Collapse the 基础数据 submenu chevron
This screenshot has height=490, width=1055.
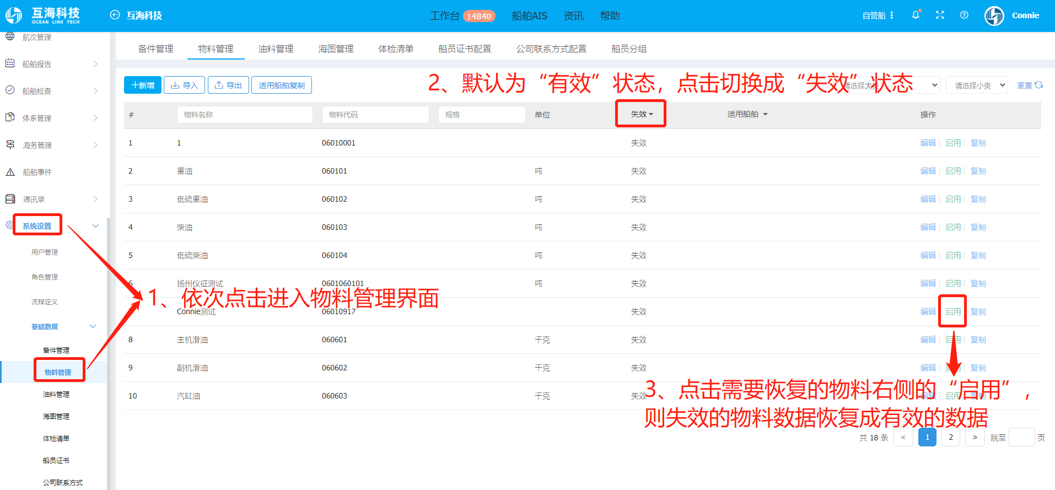click(x=93, y=326)
